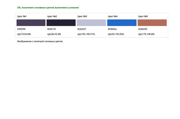
Task: Click the terracotta Цвет №5 swatch
Action: (x=152, y=23)
